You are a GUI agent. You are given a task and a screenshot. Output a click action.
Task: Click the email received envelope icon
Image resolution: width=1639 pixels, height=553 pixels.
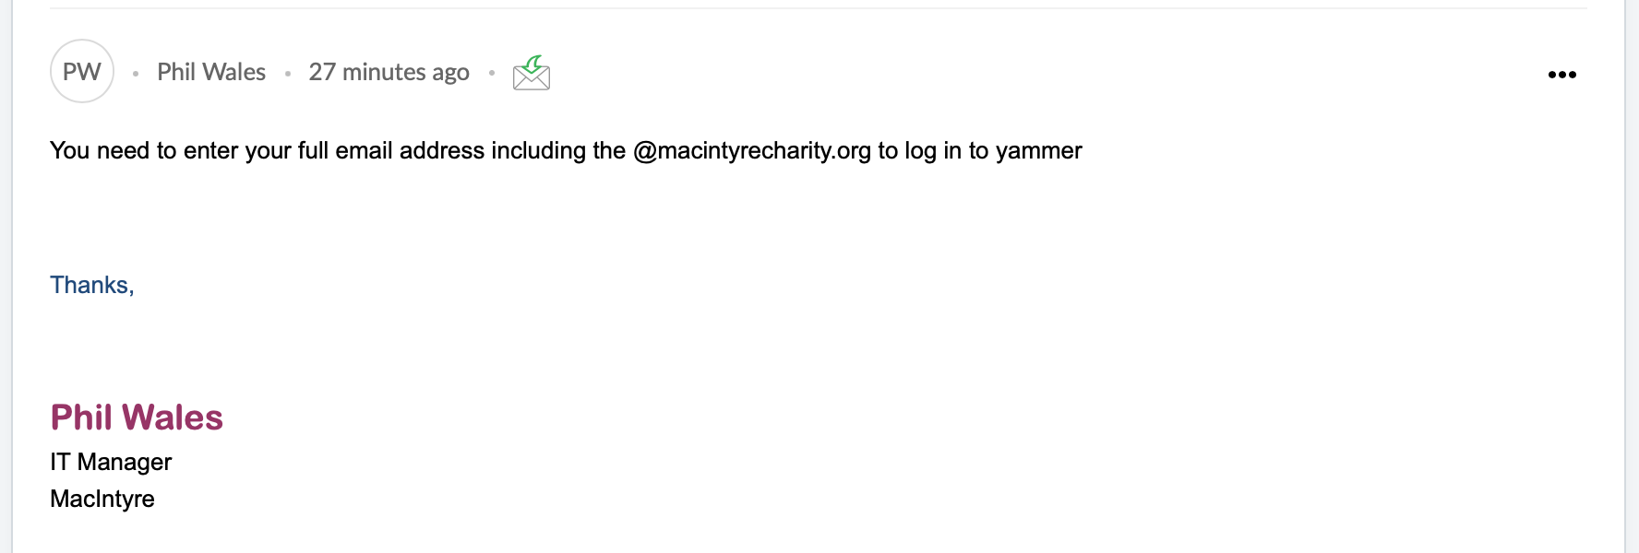click(532, 73)
